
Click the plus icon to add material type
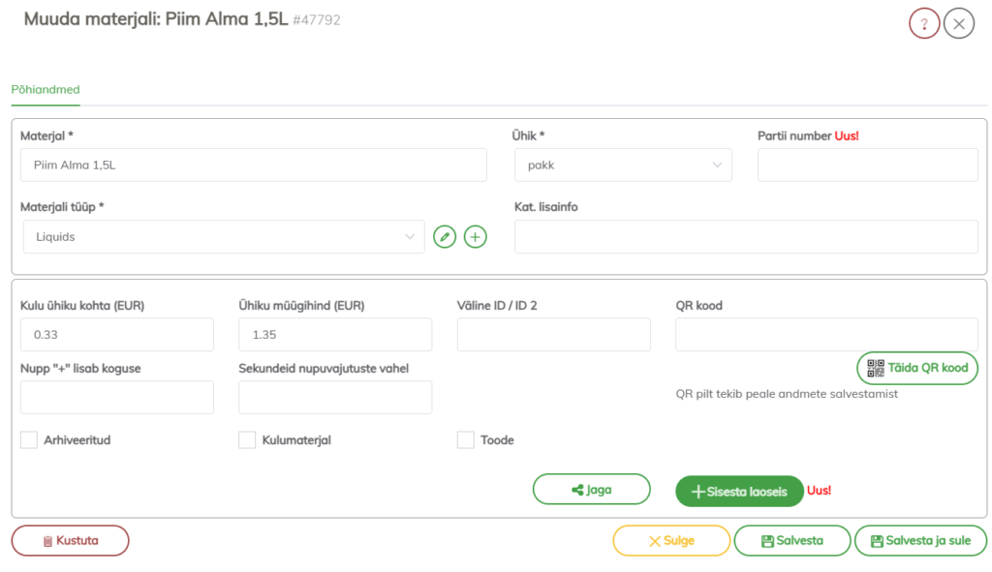pyautogui.click(x=475, y=236)
